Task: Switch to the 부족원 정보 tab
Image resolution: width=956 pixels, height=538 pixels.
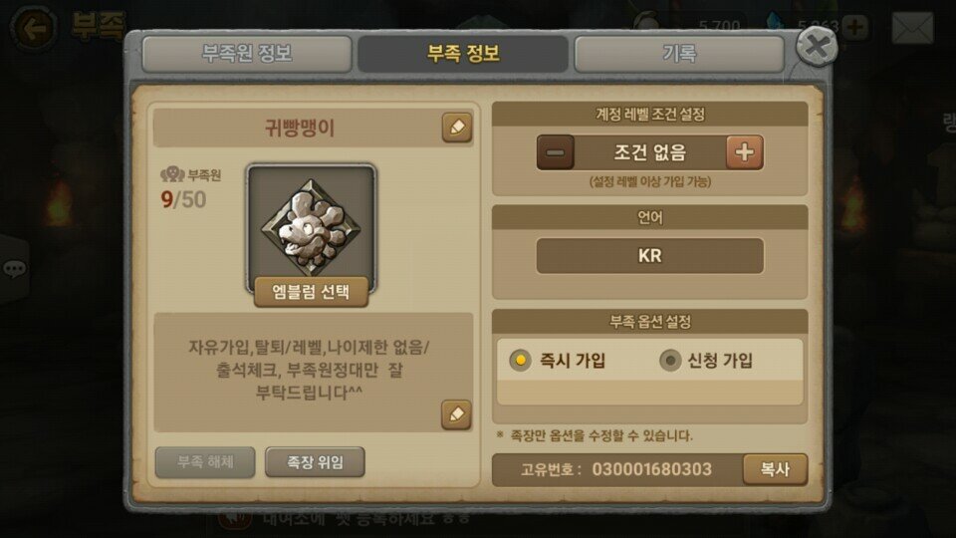Action: tap(247, 54)
